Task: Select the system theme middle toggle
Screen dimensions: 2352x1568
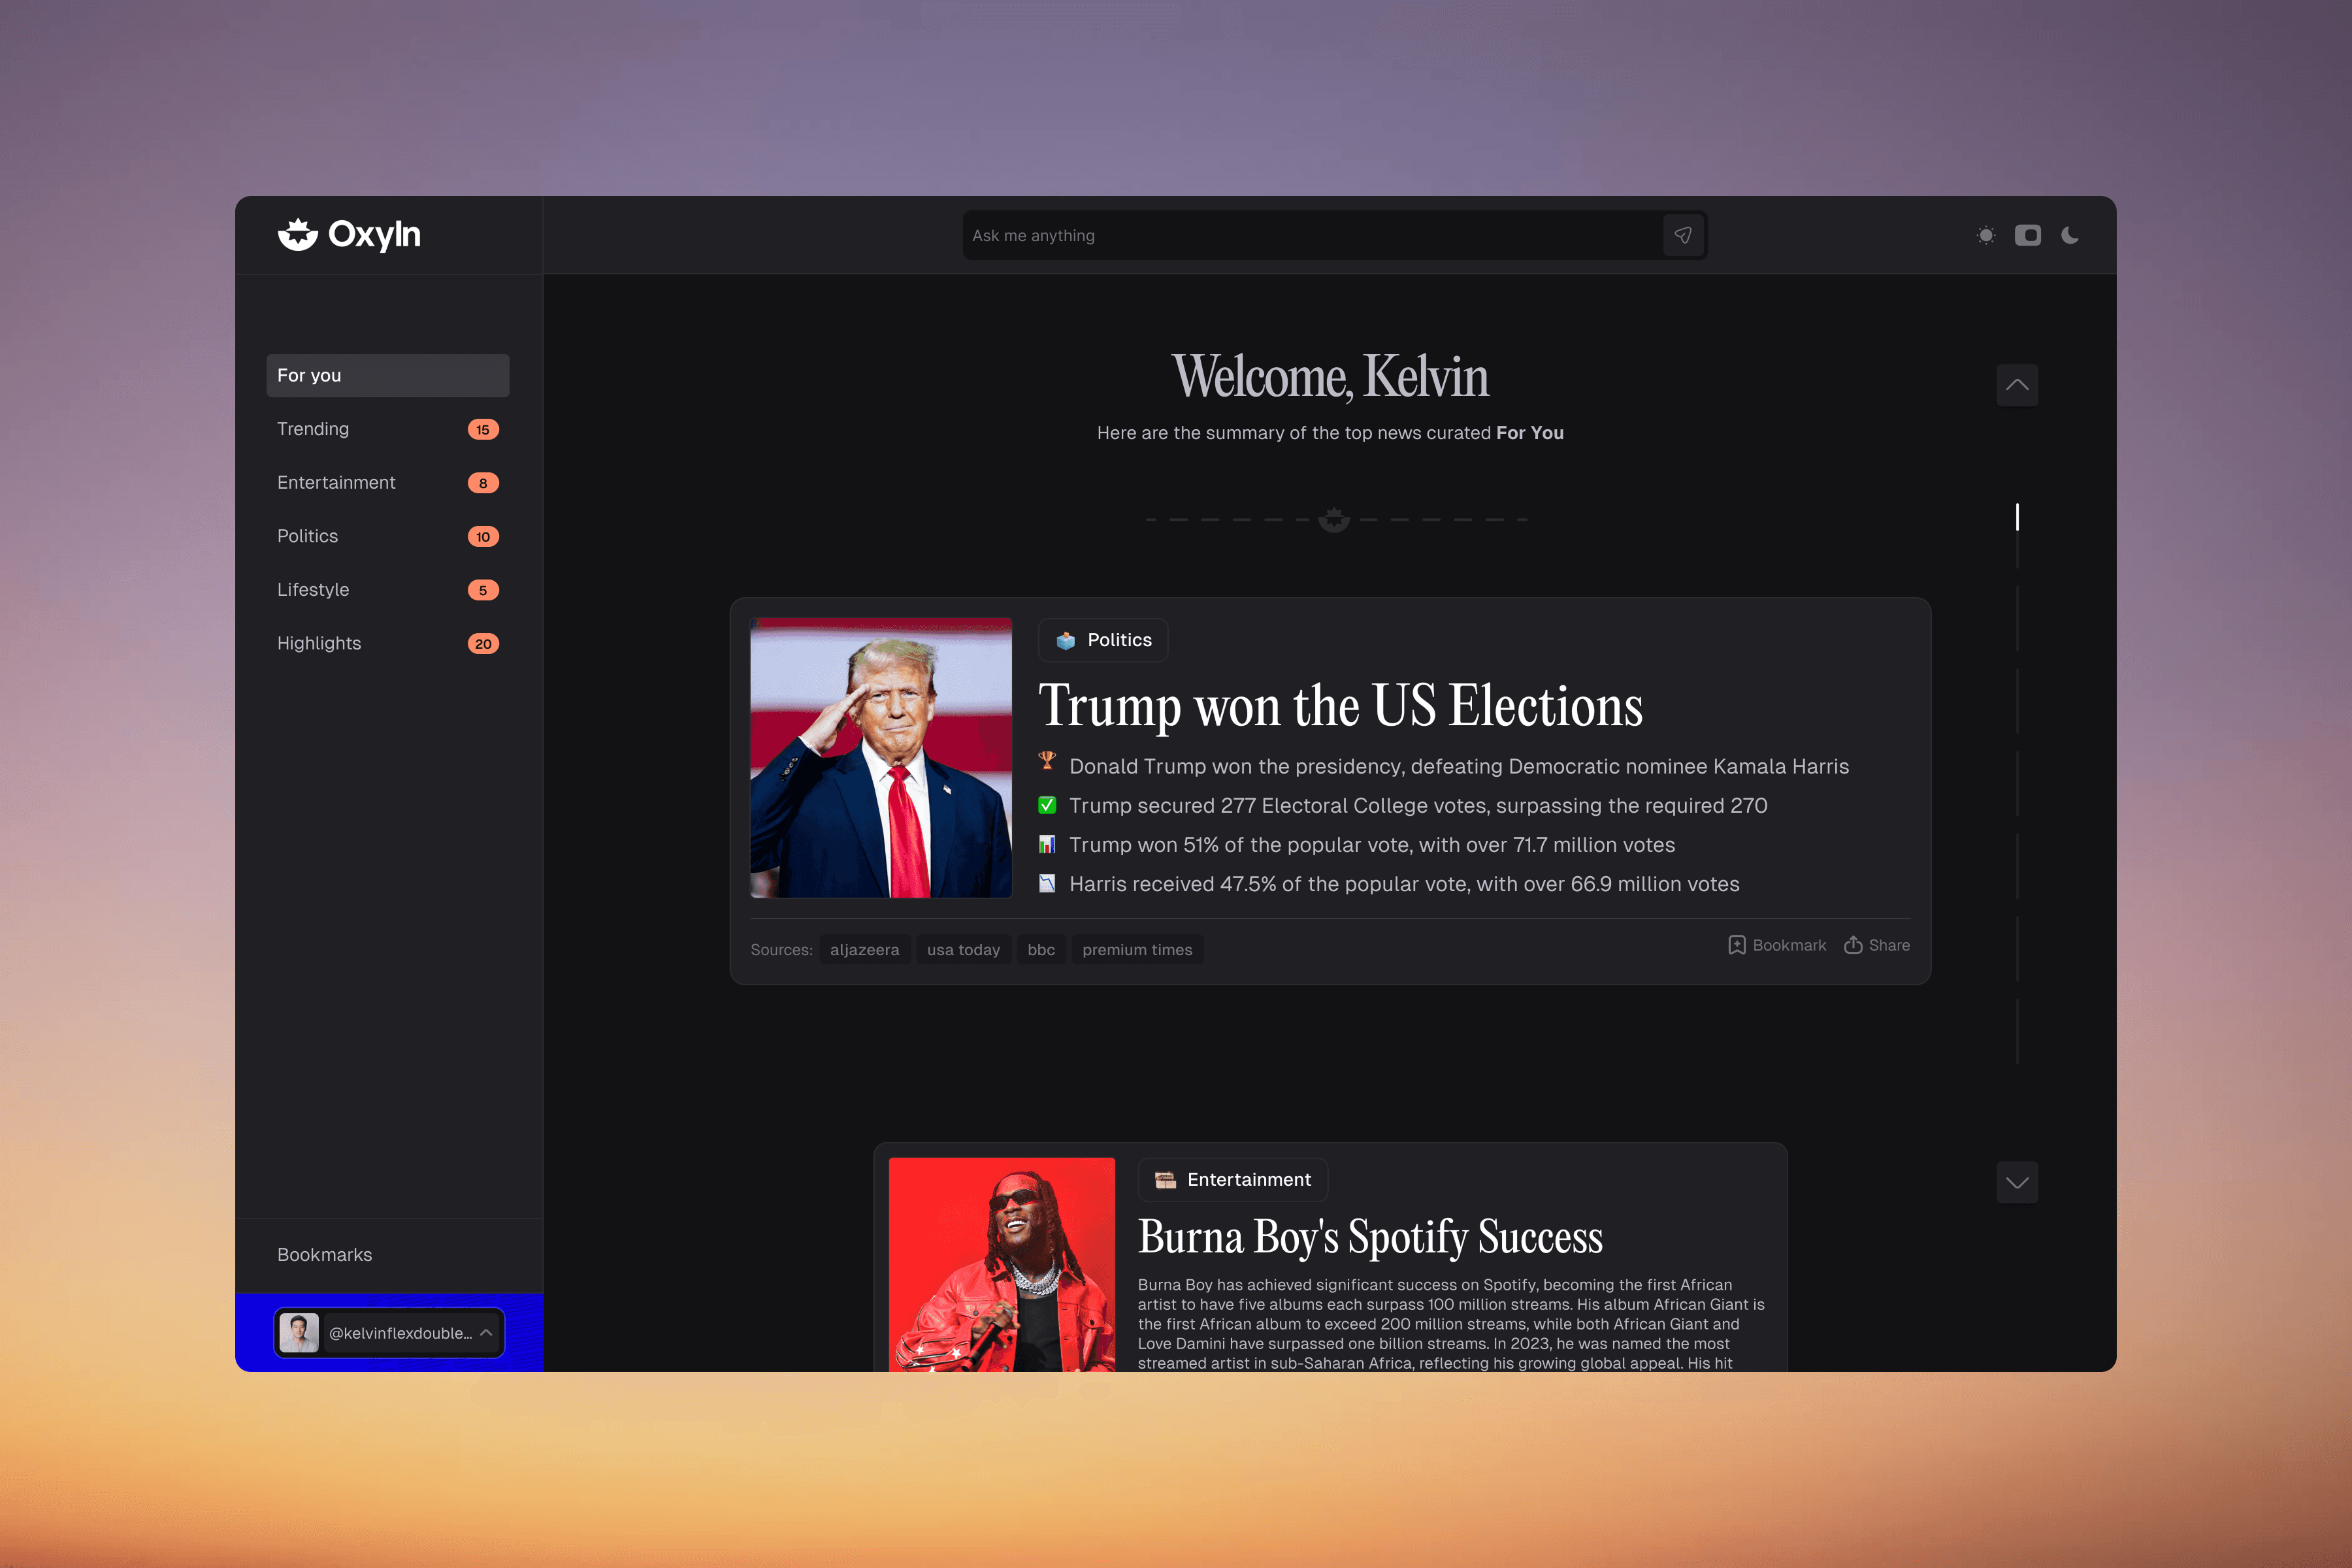Action: pos(2028,235)
